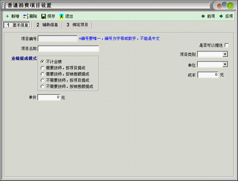Click the running man 退出 icon
The width and height of the screenshot is (238, 181).
pyautogui.click(x=62, y=16)
